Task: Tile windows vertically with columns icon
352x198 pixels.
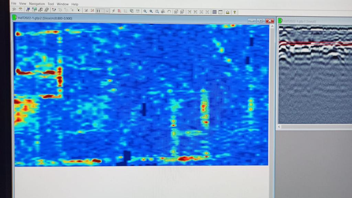Action: 220,12
